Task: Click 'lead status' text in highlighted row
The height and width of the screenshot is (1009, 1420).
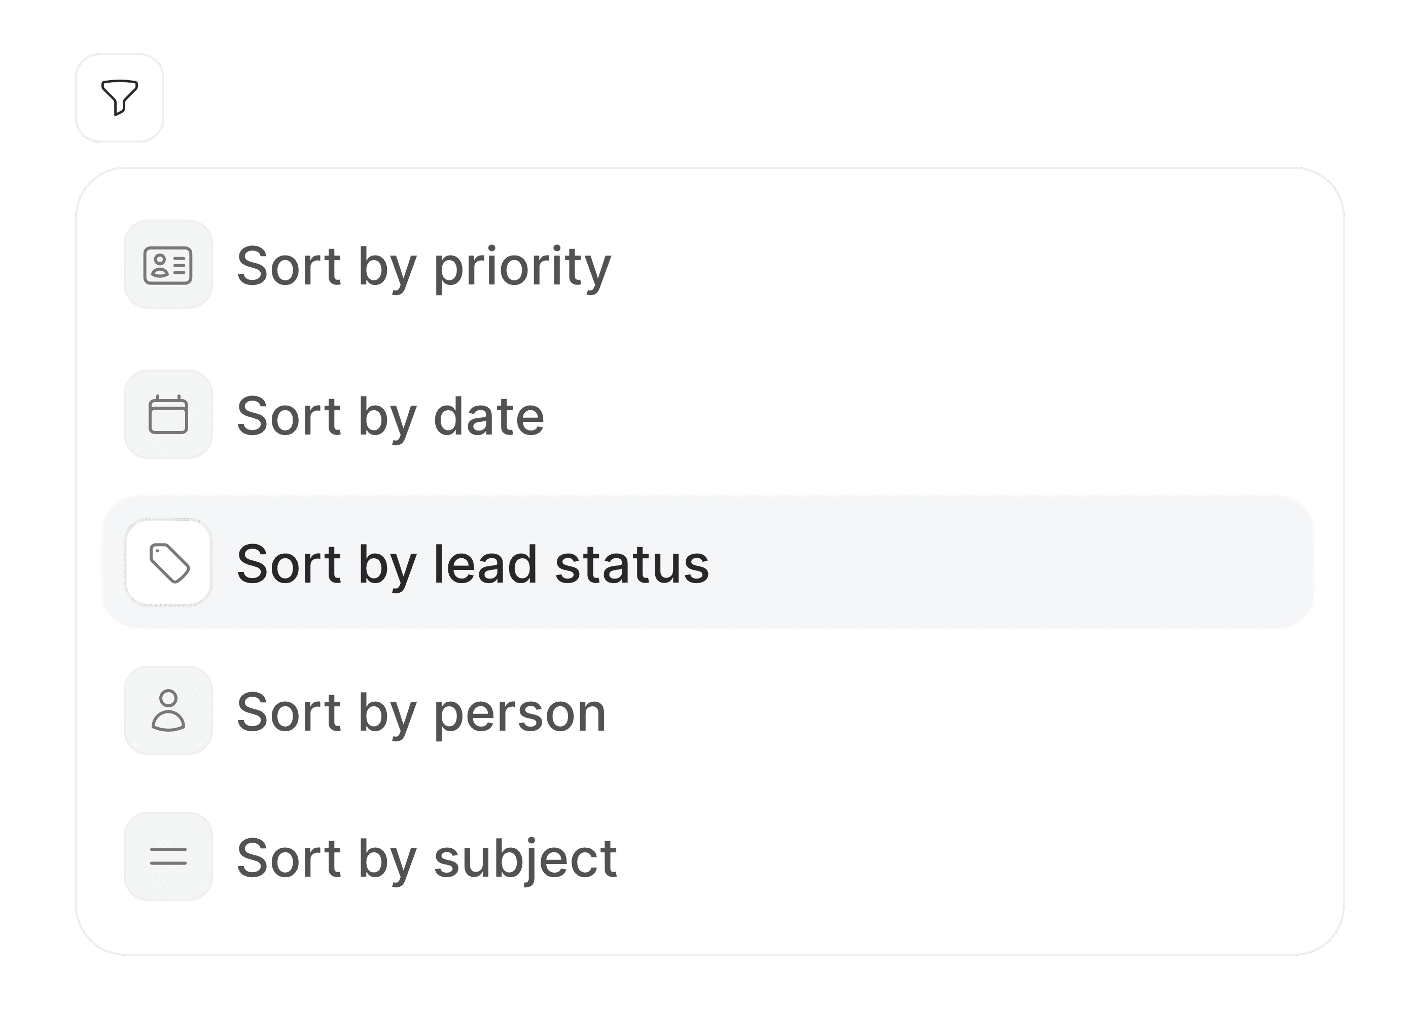Action: [x=571, y=564]
